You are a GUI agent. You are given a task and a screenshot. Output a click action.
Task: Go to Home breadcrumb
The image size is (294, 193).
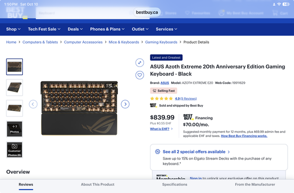(11, 42)
